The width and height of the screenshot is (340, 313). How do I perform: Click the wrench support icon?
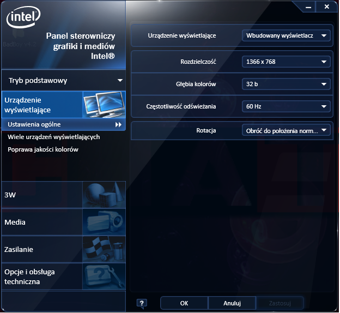pos(104,276)
